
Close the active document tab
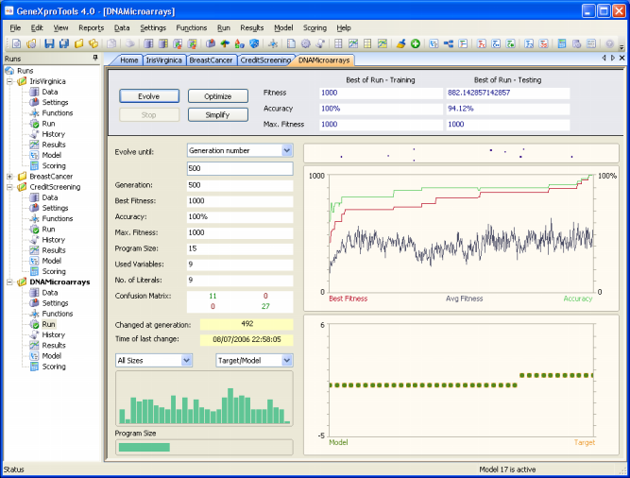tap(621, 59)
